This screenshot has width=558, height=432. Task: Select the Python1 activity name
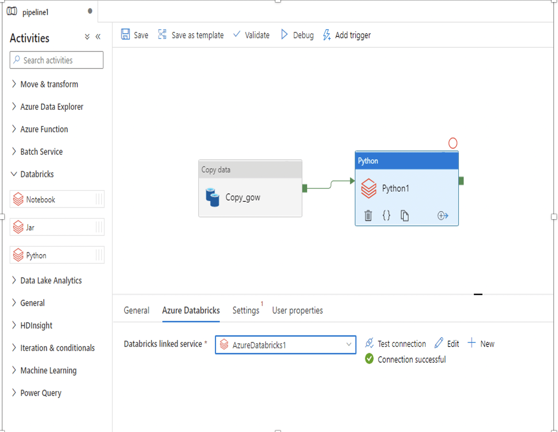395,189
